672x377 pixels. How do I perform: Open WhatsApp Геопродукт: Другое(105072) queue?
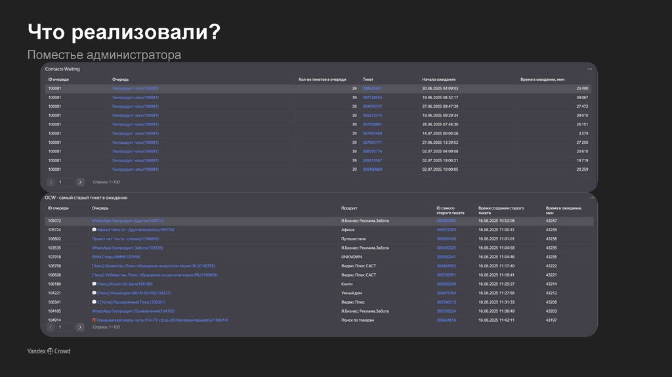pos(128,221)
